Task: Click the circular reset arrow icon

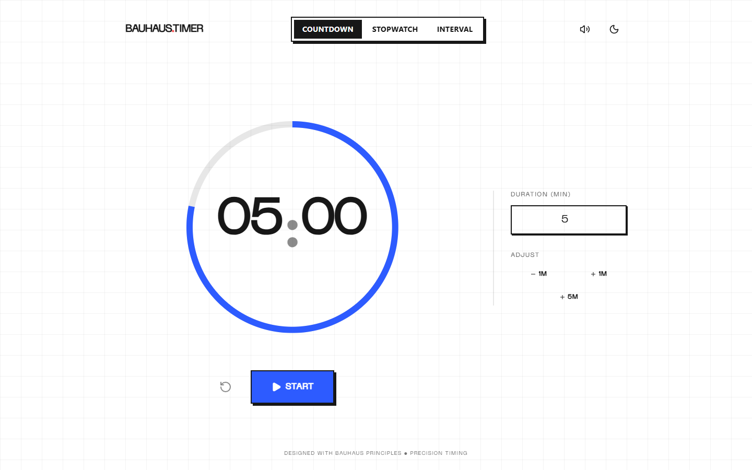Action: (226, 387)
